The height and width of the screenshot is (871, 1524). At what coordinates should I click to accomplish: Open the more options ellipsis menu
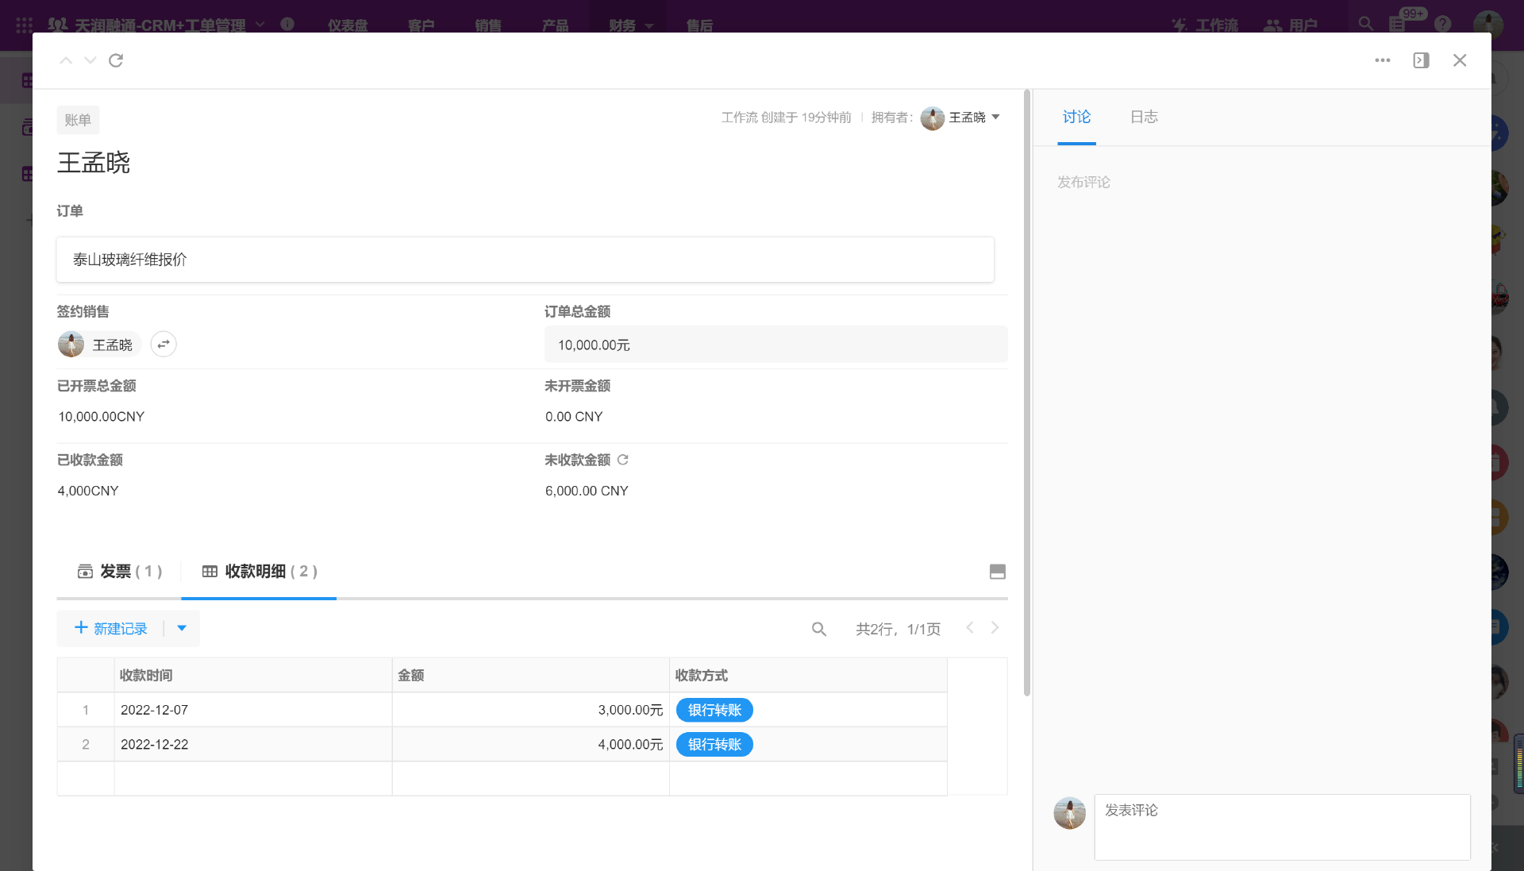1383,60
